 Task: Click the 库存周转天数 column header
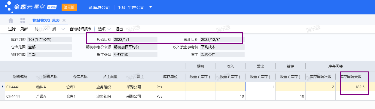[351, 77]
